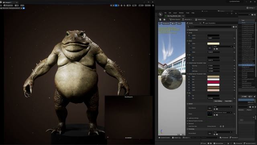Collapse the Global Vector Parameter Values group
The height and width of the screenshot is (145, 257).
tap(188, 74)
